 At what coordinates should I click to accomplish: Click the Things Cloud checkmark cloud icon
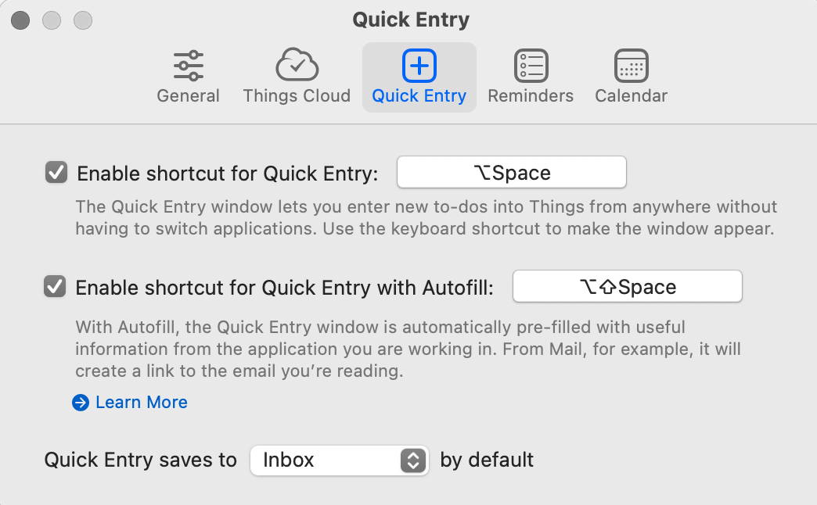coord(297,65)
